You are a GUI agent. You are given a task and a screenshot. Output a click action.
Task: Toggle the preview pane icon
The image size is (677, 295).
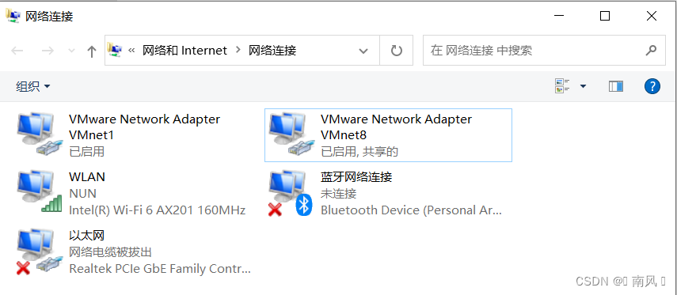(616, 86)
